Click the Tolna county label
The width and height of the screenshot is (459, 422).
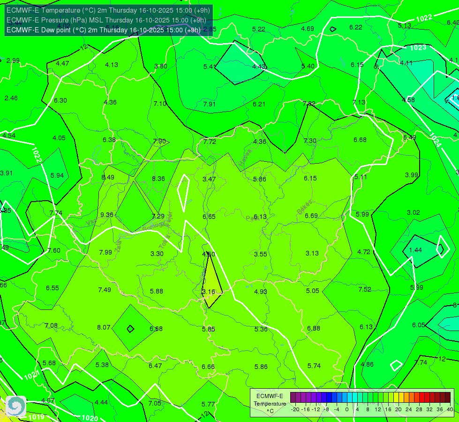coord(165,241)
